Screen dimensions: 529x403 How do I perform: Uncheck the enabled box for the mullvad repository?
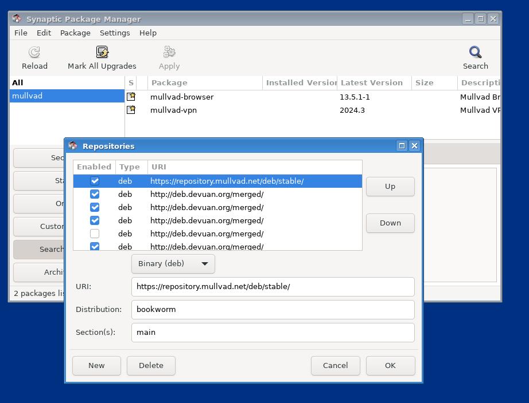pyautogui.click(x=95, y=181)
